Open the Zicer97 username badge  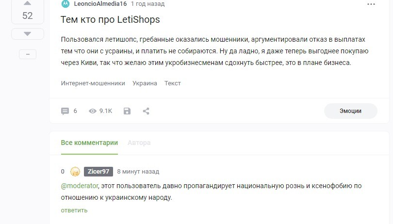(x=98, y=172)
